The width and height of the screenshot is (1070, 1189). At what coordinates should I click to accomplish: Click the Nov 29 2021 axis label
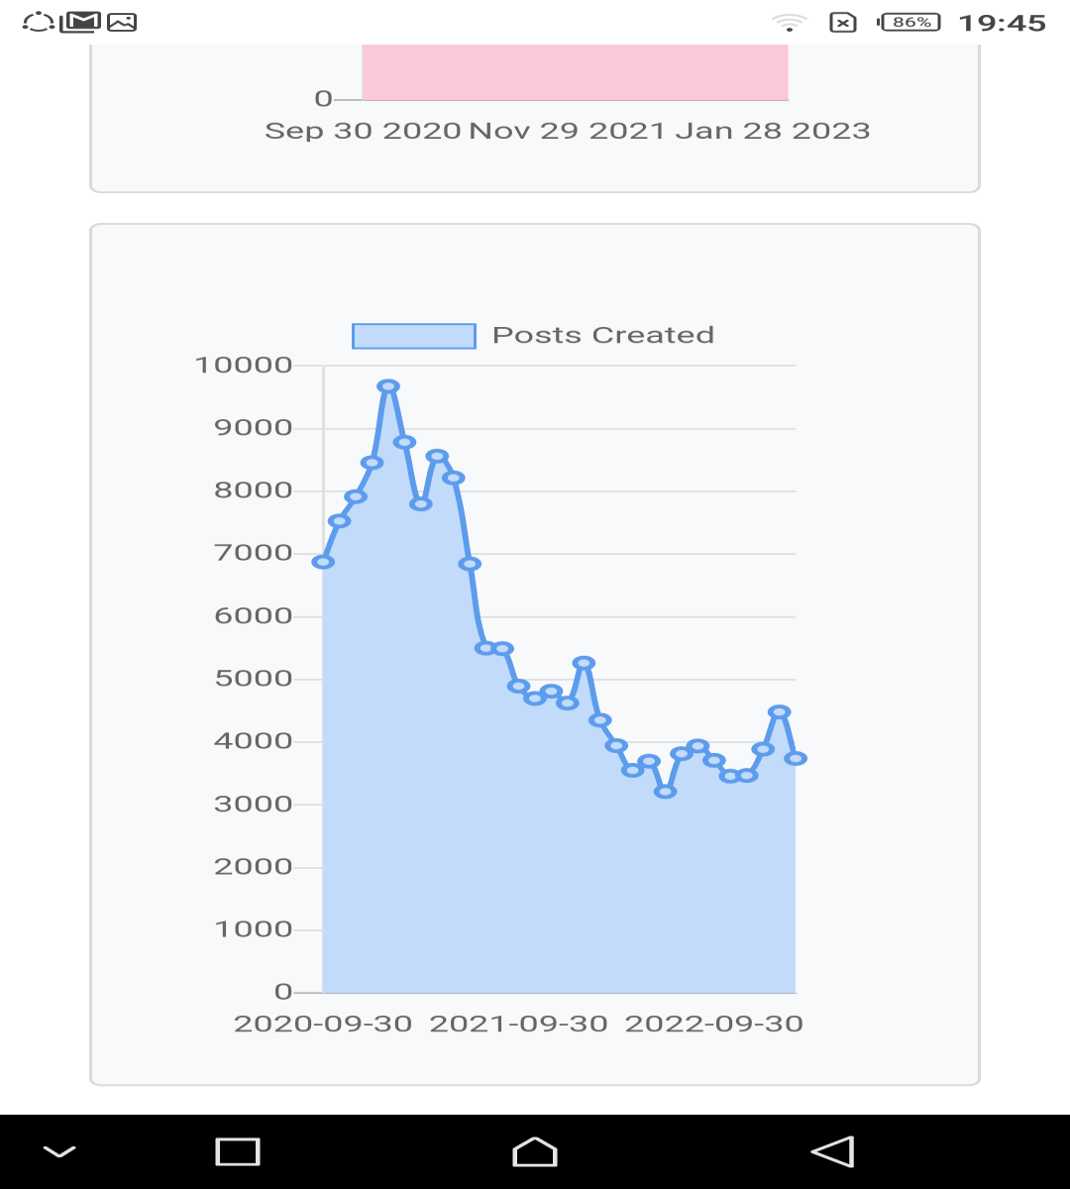pyautogui.click(x=567, y=131)
